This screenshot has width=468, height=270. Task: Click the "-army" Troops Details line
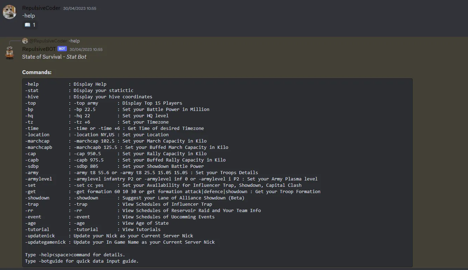point(141,173)
